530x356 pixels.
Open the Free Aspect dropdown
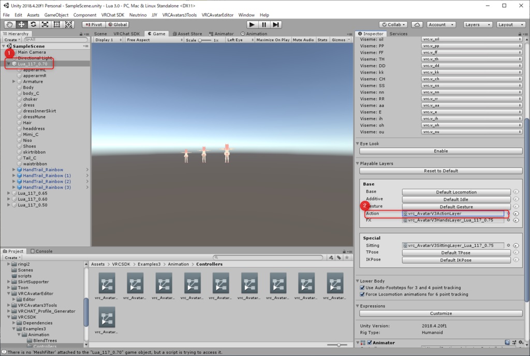coord(154,40)
